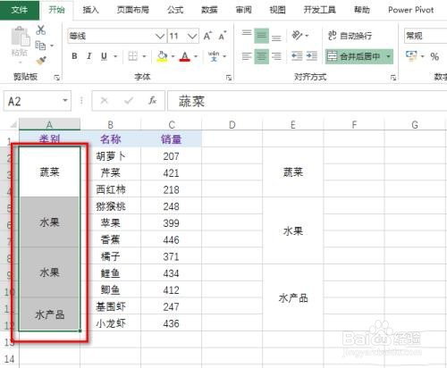Image resolution: width=447 pixels, height=368 pixels.
Task: Click the percent style icon
Action: pos(434,56)
